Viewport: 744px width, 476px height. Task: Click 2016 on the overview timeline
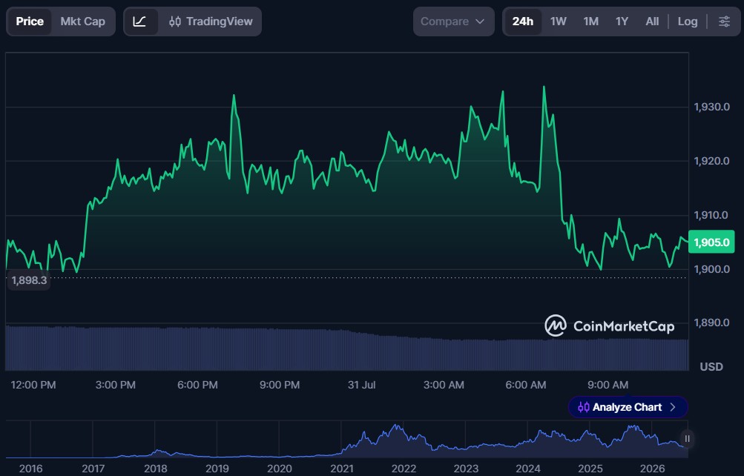[x=31, y=469]
